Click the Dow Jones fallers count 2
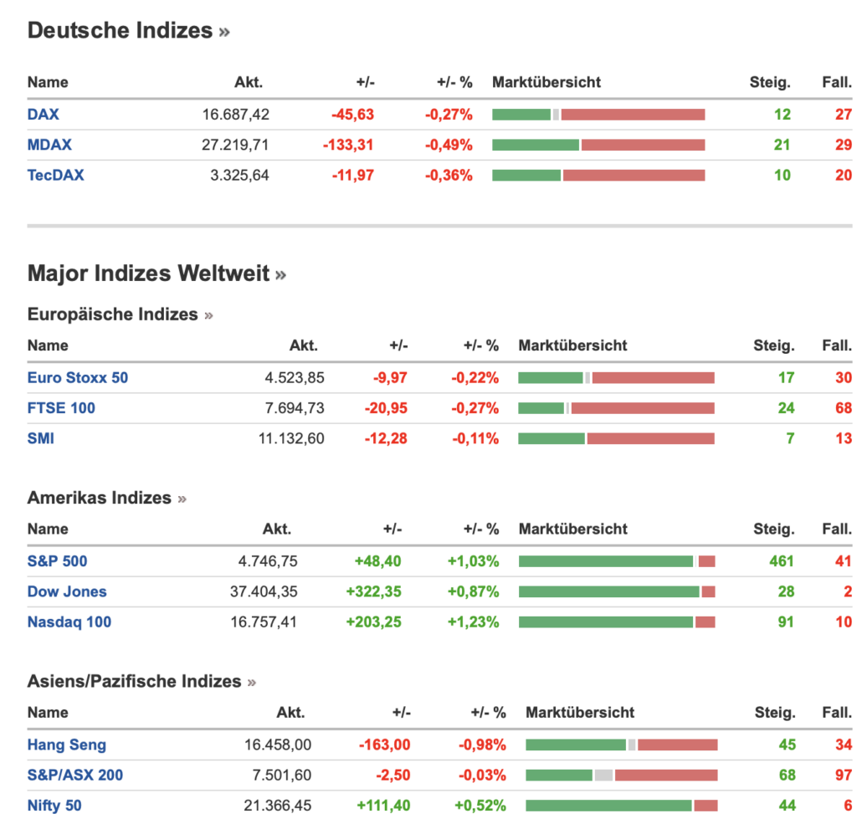 click(848, 591)
